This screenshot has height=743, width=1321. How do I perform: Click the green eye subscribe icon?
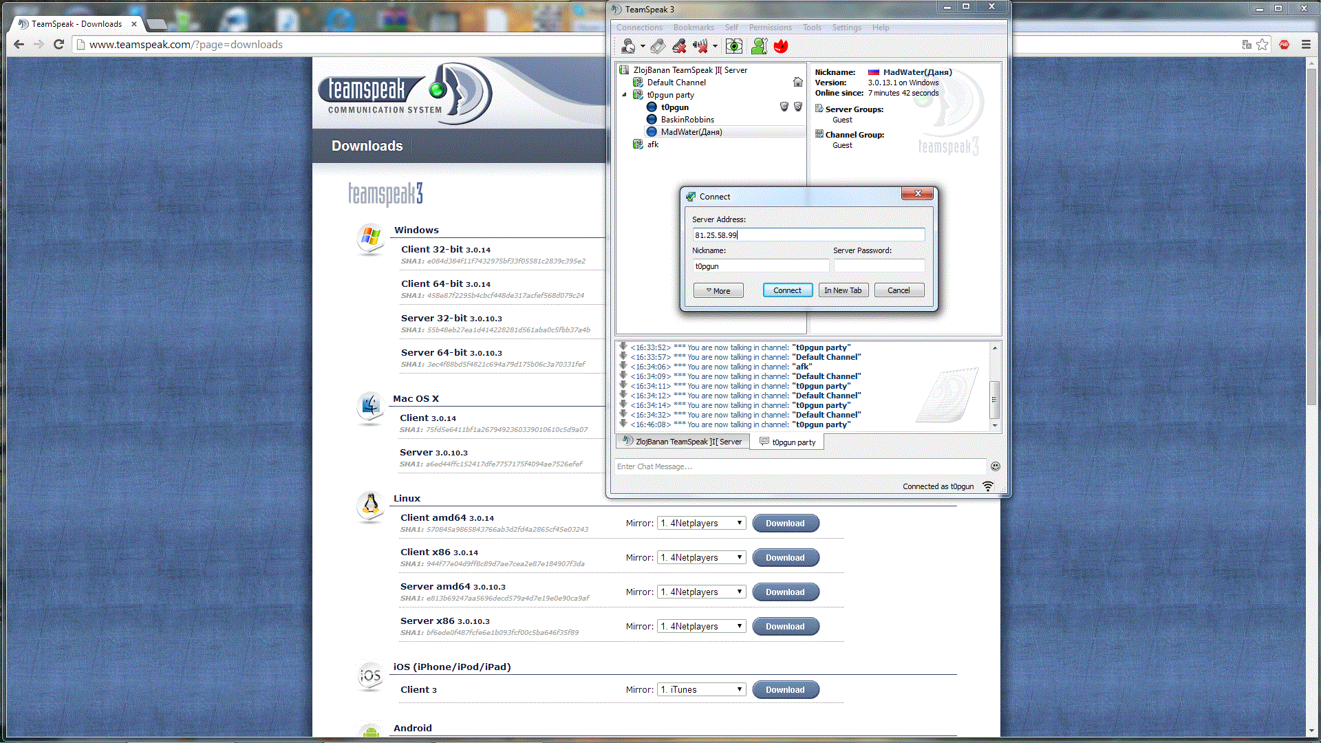734,46
